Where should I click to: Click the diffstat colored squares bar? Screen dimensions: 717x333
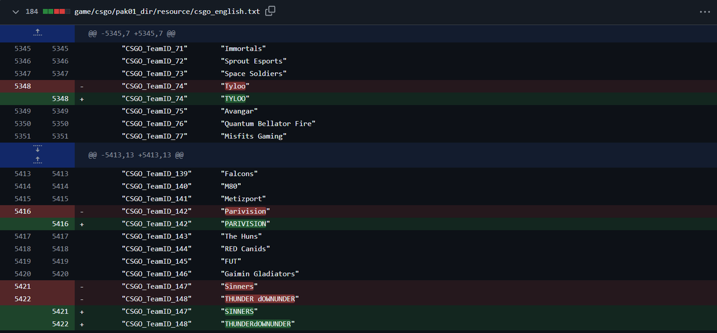point(56,12)
